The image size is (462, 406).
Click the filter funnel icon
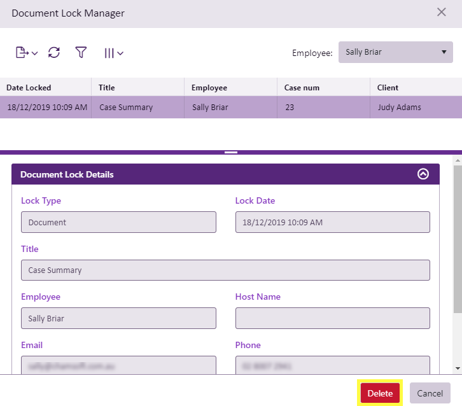tap(81, 53)
